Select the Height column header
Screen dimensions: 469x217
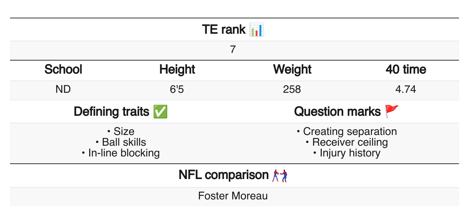(x=177, y=69)
